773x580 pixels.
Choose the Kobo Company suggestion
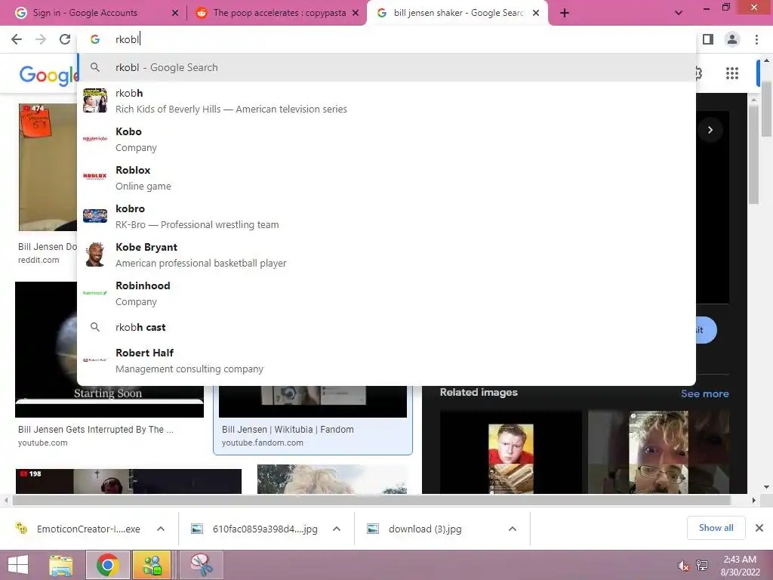tap(386, 140)
